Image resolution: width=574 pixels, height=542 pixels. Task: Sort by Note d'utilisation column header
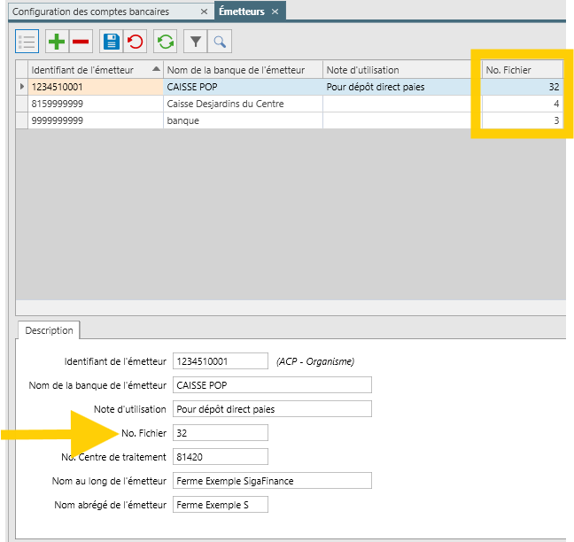click(402, 70)
